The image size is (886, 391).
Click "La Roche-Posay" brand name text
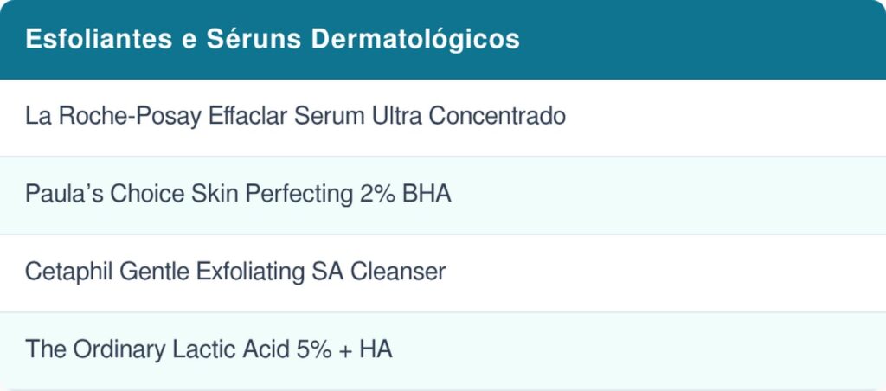(113, 117)
